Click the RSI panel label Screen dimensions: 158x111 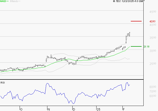pos(3,82)
